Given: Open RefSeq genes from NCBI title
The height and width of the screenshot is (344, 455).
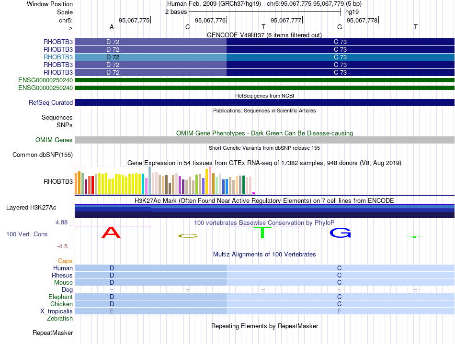Looking at the screenshot, I should tap(264, 96).
